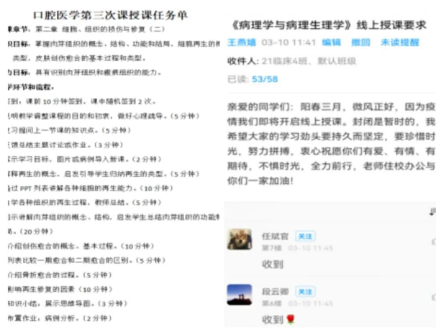Click 撤回 to recall the notice
The width and height of the screenshot is (436, 330).
[x=360, y=42]
